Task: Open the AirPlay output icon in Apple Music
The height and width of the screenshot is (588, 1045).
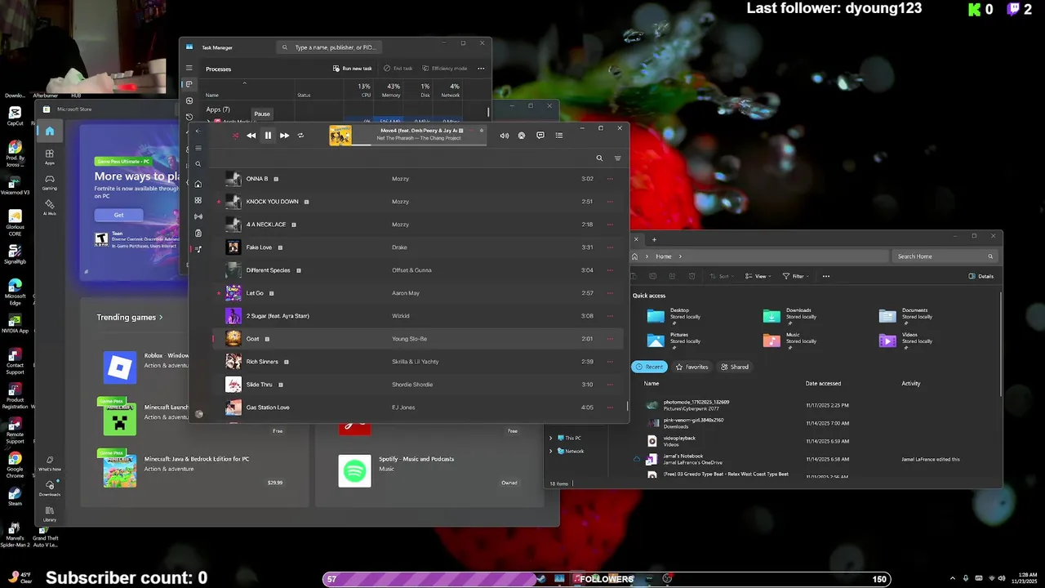Action: [522, 136]
